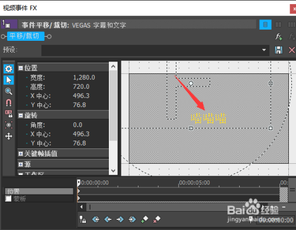Screen dimensions: 296x230
Task: Toggle the snapping magnet icon
Action: (x=8, y=102)
